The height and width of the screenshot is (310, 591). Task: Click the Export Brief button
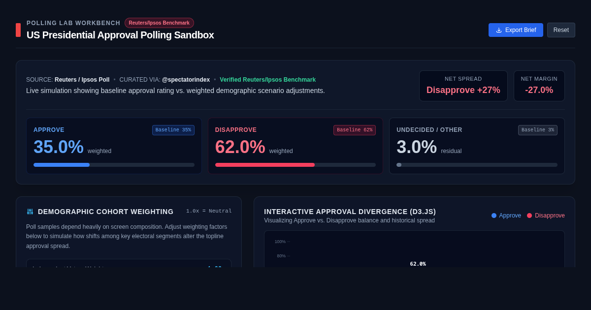[x=516, y=30]
